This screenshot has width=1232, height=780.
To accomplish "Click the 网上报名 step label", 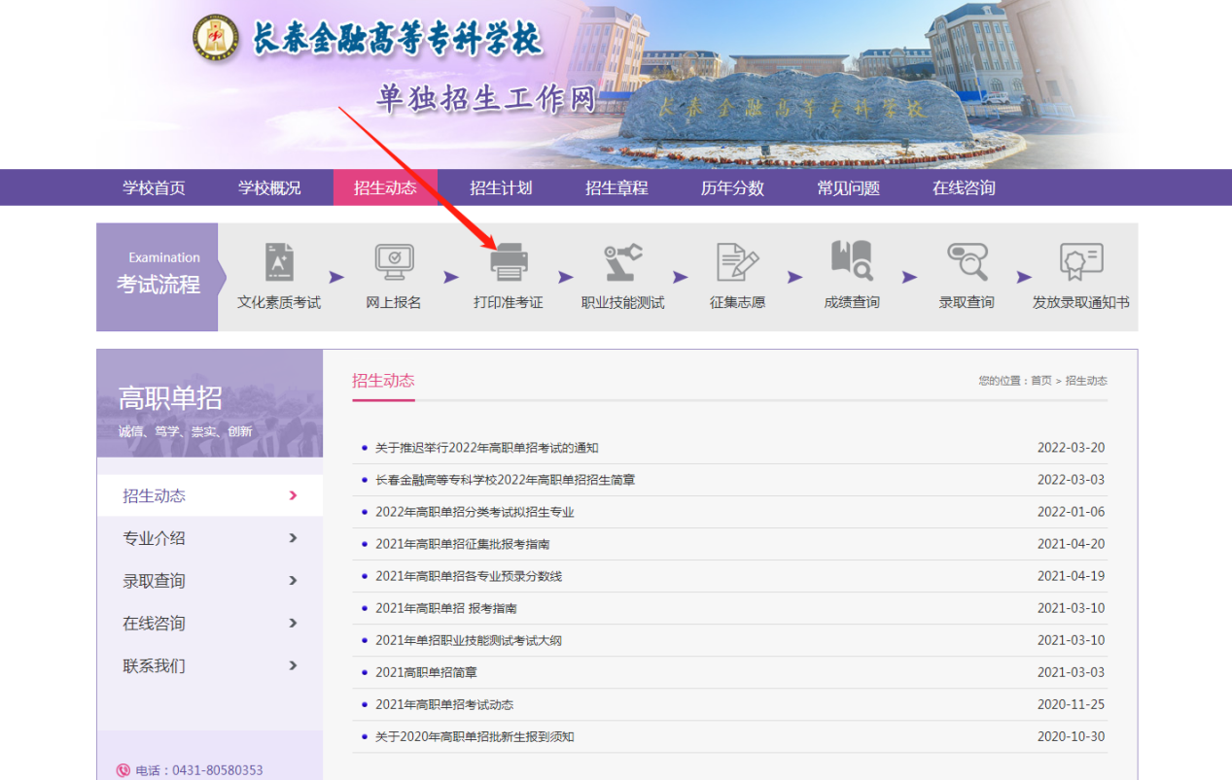I will (x=394, y=302).
